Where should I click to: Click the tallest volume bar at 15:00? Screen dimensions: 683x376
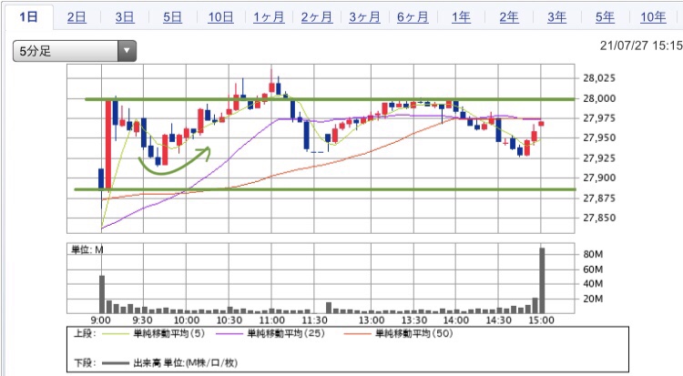[543, 280]
